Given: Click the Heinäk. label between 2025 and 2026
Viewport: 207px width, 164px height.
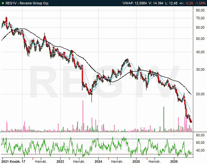Looking at the screenshot, I should (155, 161).
